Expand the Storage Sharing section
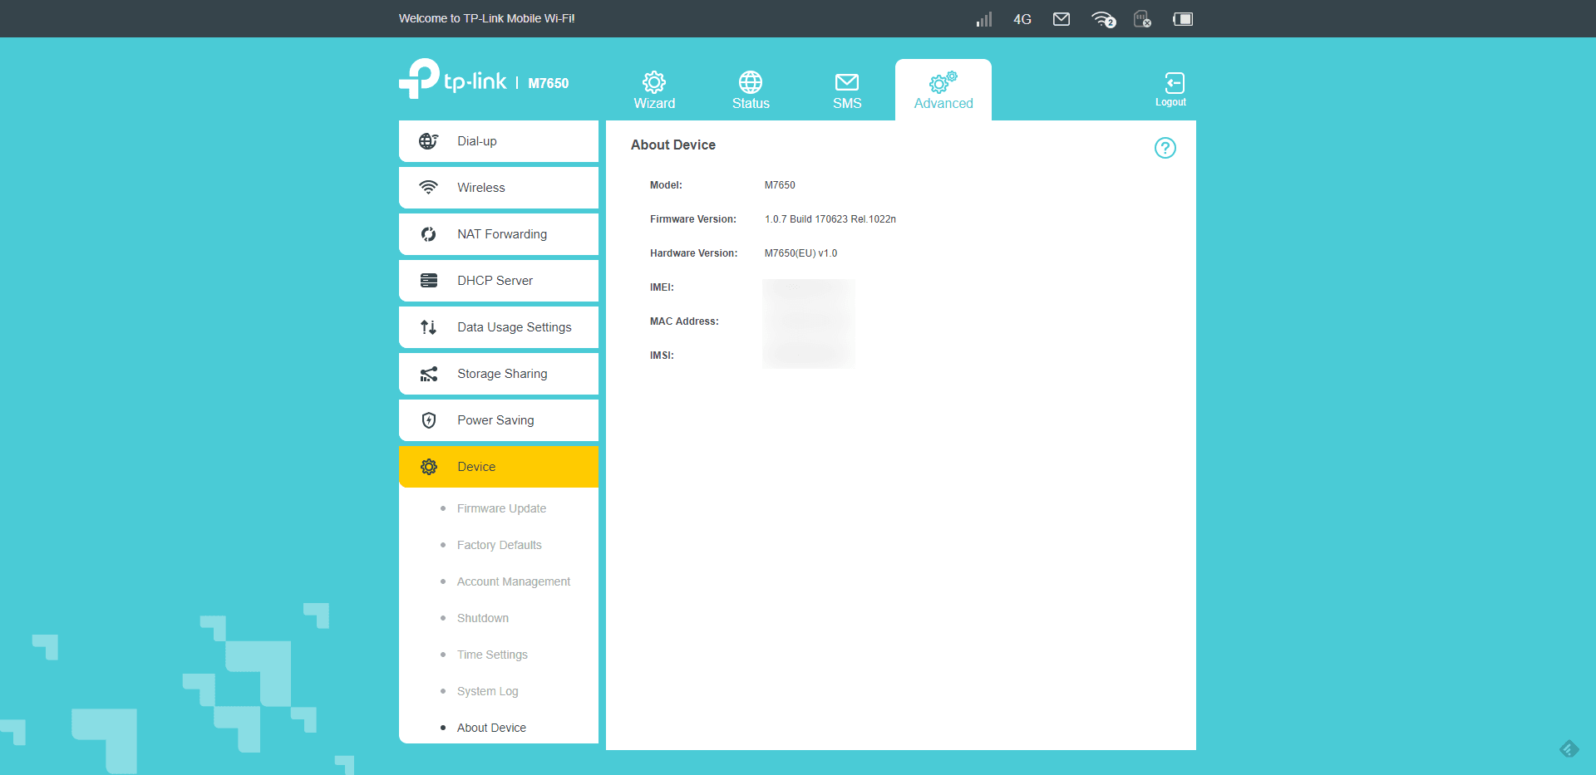This screenshot has width=1596, height=775. click(x=499, y=374)
